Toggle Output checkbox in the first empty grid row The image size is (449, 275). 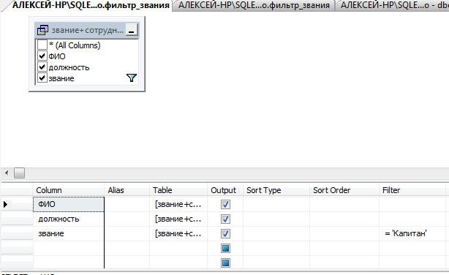point(225,249)
